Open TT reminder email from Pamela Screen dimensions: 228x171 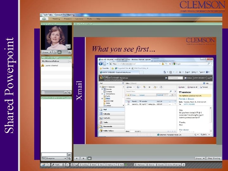point(150,101)
